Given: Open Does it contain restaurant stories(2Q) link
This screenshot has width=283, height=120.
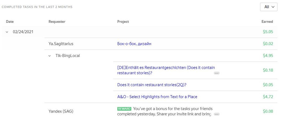Looking at the screenshot, I should [152, 85].
